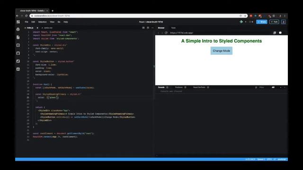303x170 pixels.
Task: Go back in the preview browser
Action: point(159,33)
